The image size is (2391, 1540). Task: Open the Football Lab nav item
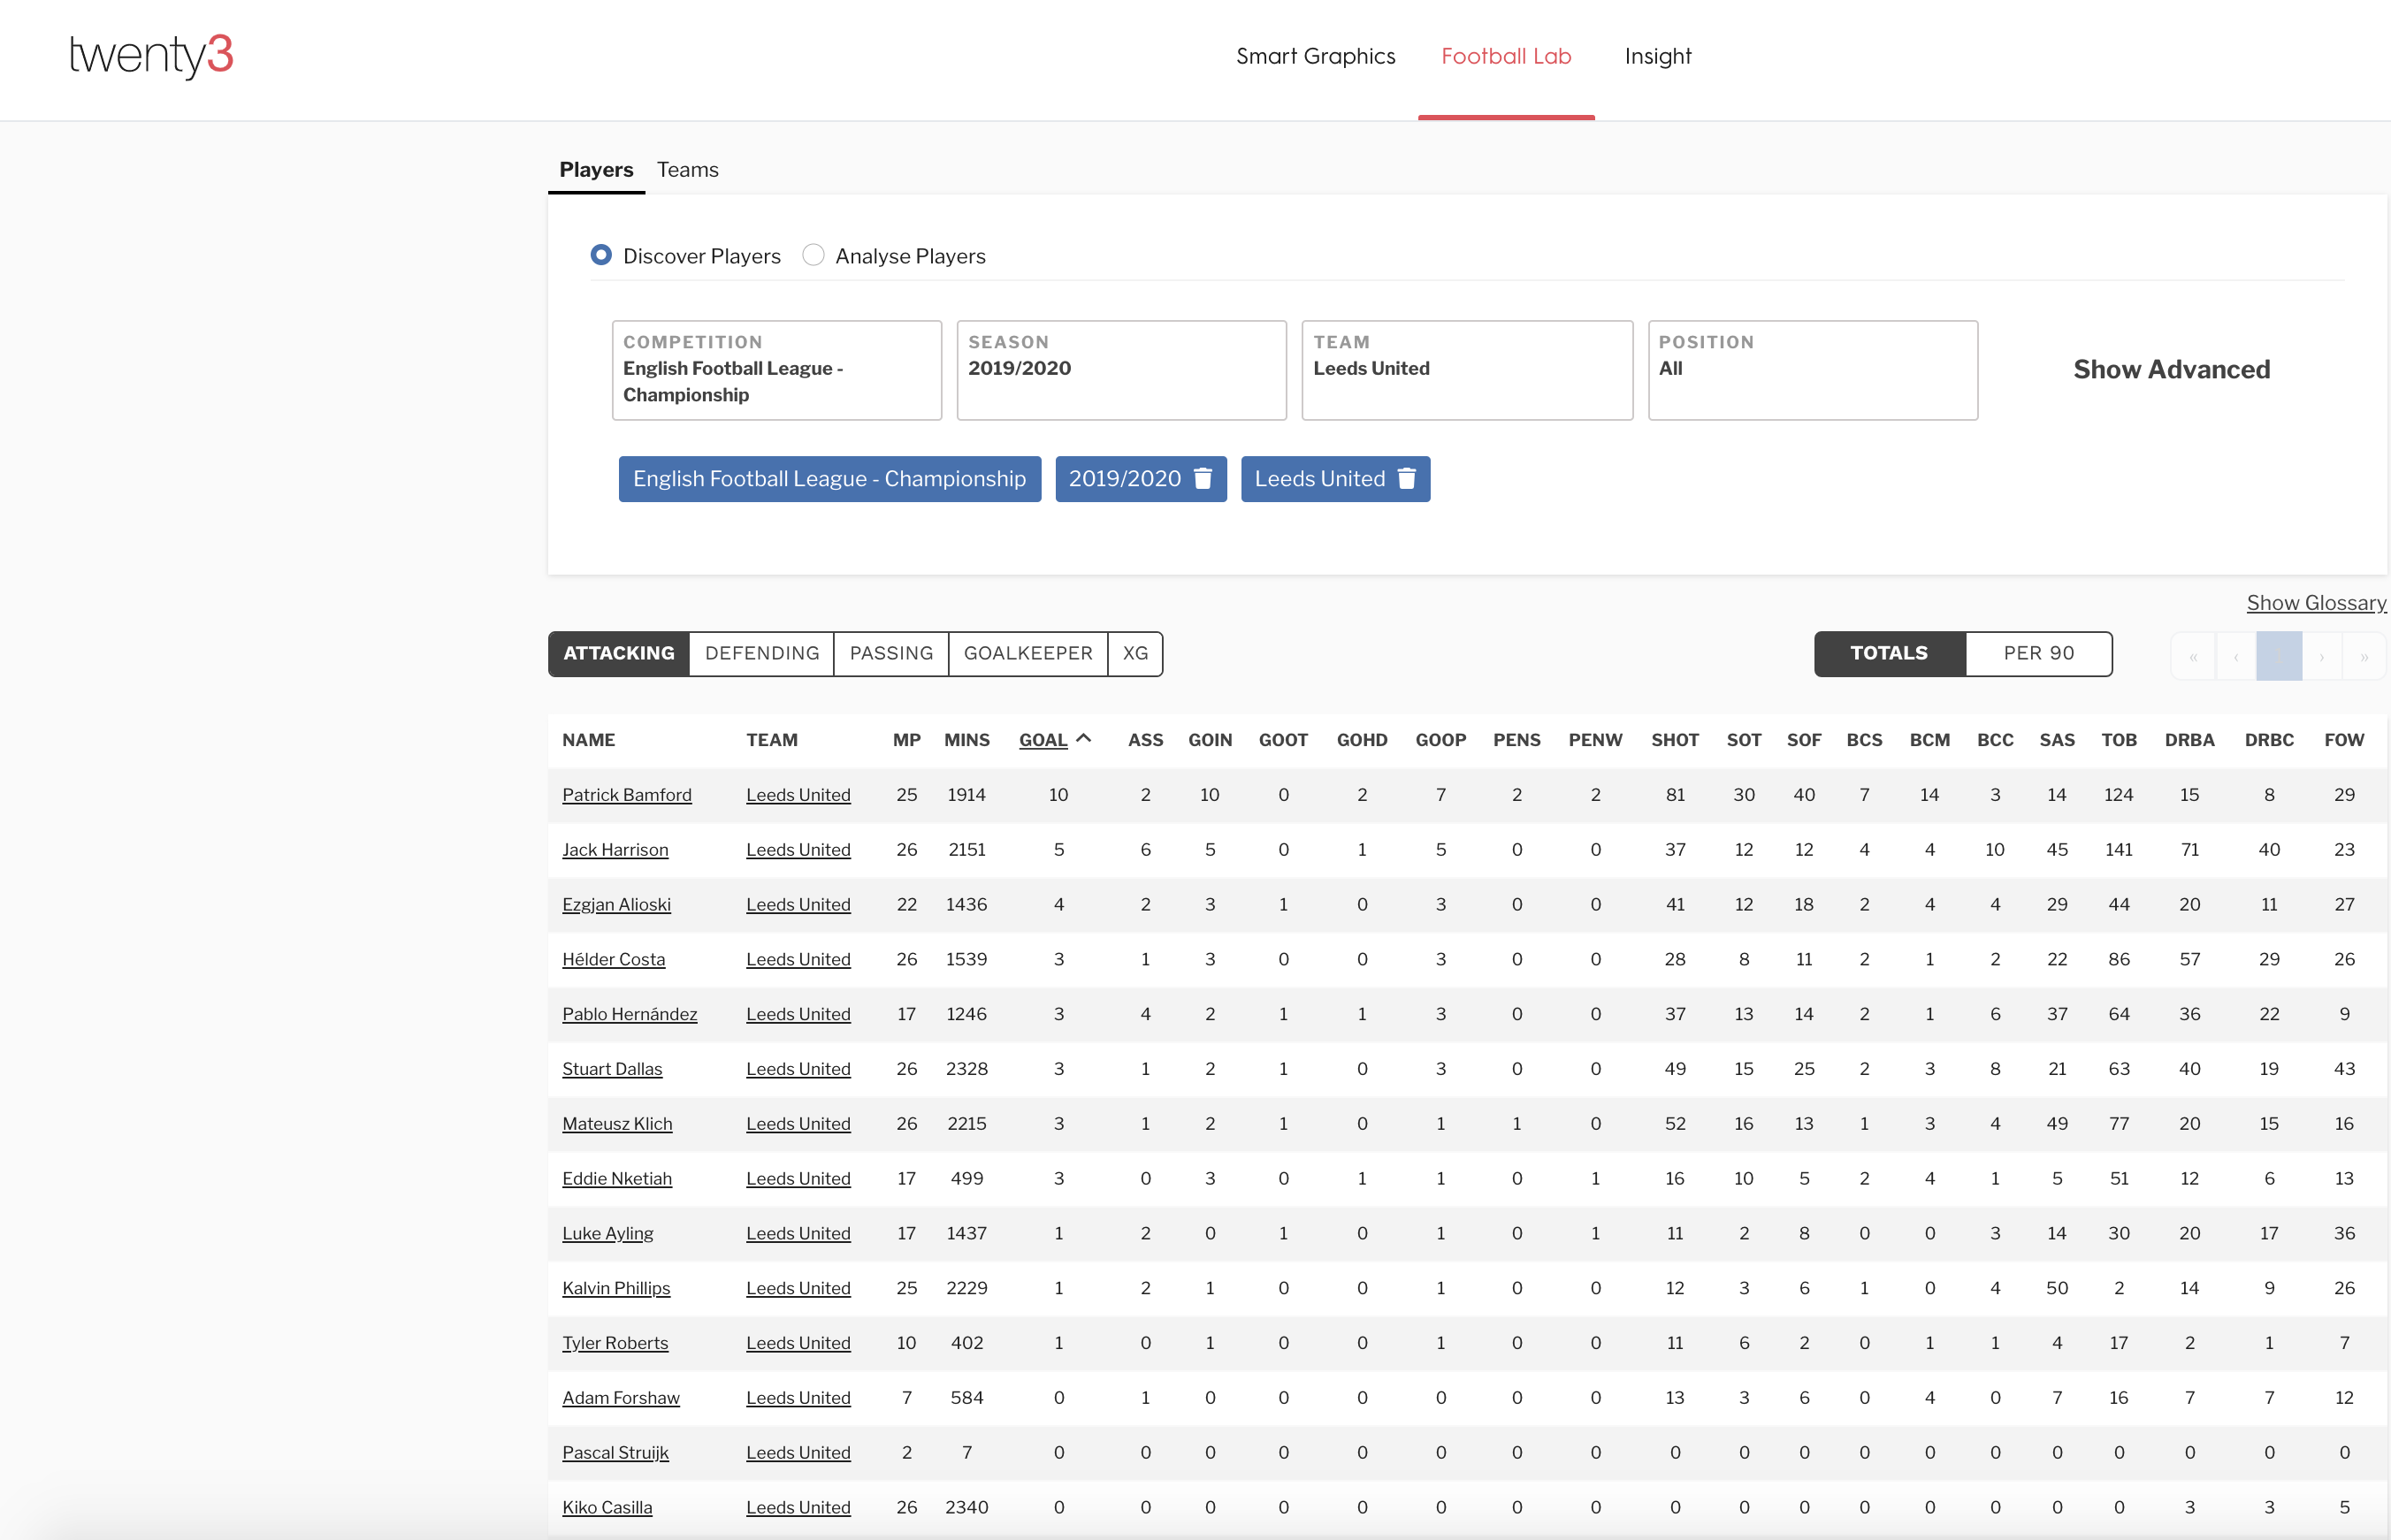coord(1506,56)
